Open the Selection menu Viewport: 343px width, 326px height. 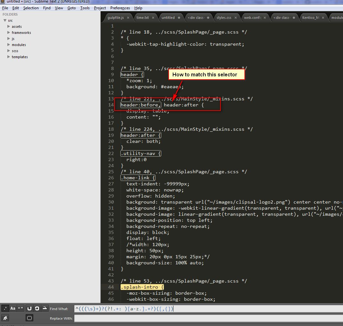point(31,8)
